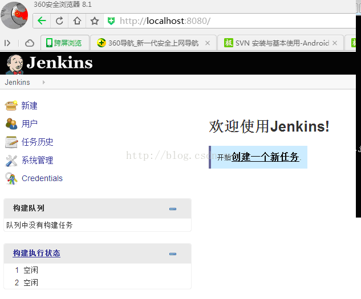Open the 新建 link
The height and width of the screenshot is (299, 361).
tap(29, 105)
